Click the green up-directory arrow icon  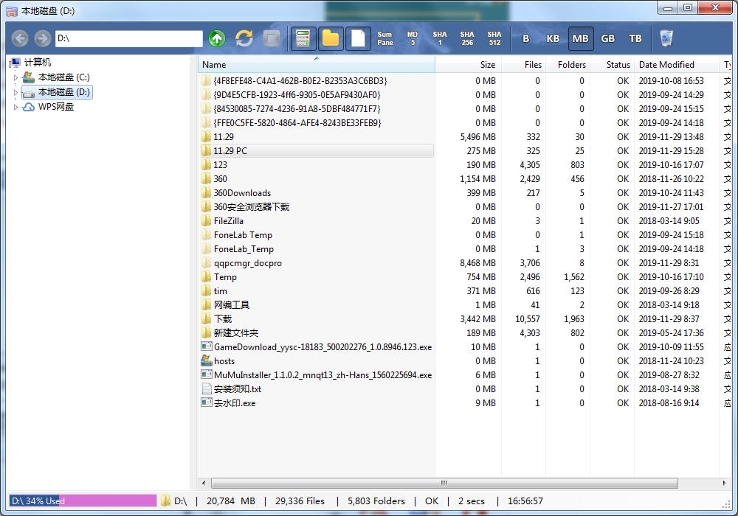217,38
